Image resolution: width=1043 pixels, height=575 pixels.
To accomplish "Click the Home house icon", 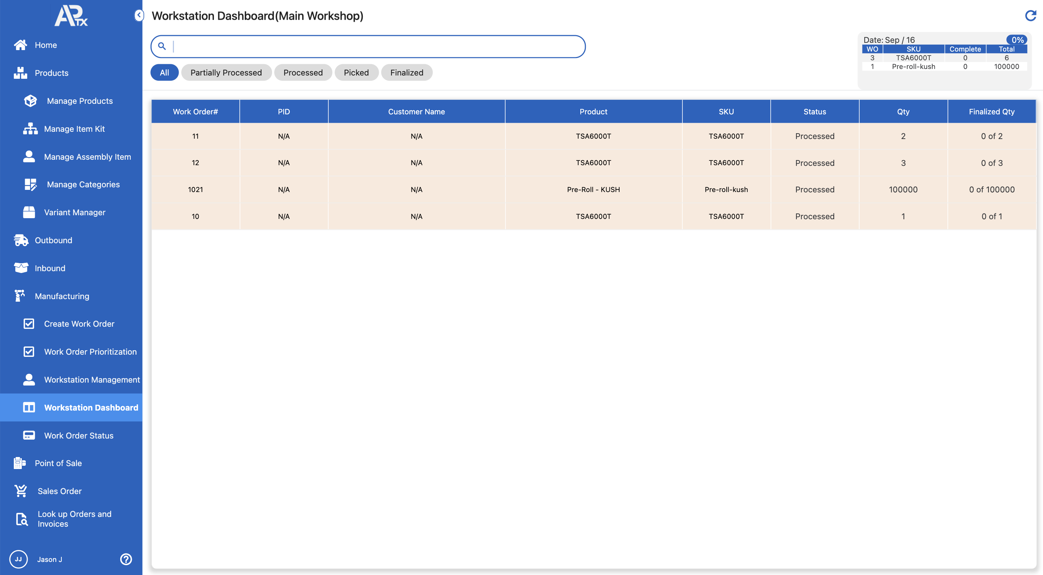I will click(x=20, y=45).
